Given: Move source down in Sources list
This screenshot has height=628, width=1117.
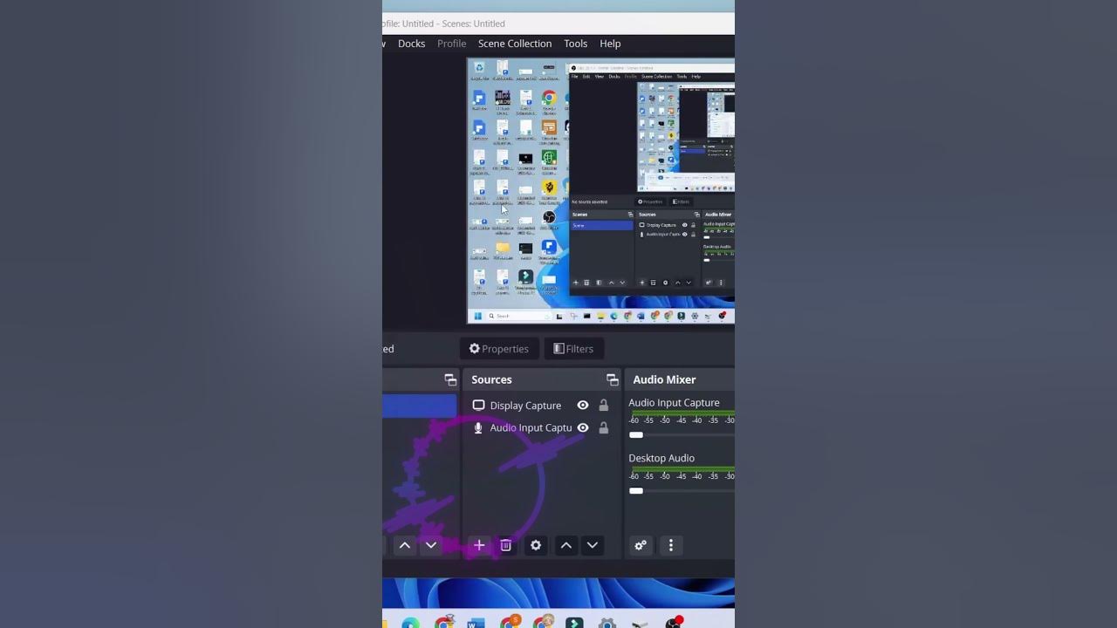Looking at the screenshot, I should click(593, 545).
